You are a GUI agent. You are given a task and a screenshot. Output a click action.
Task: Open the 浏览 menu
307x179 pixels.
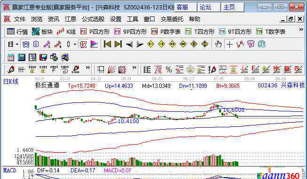coord(37,19)
